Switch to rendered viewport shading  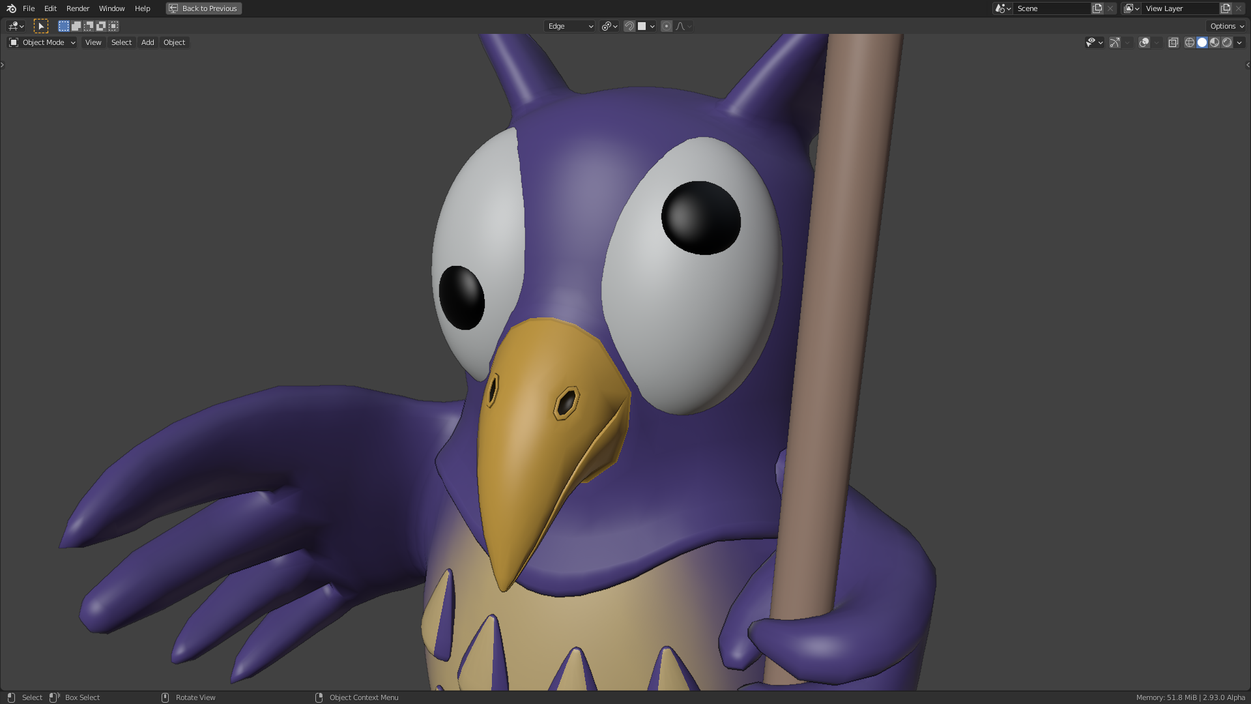pos(1227,42)
